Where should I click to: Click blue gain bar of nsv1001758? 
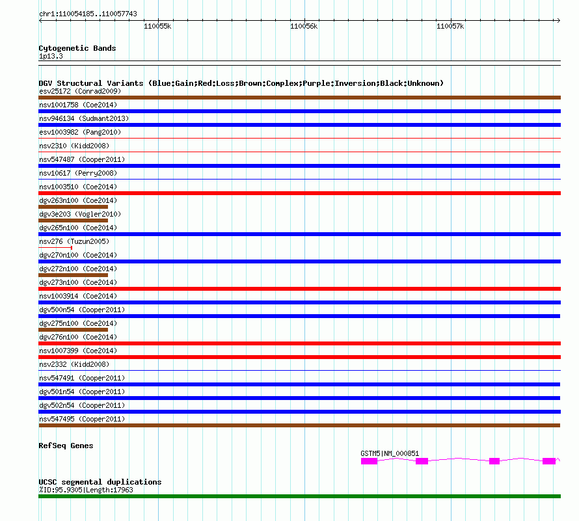[299, 111]
